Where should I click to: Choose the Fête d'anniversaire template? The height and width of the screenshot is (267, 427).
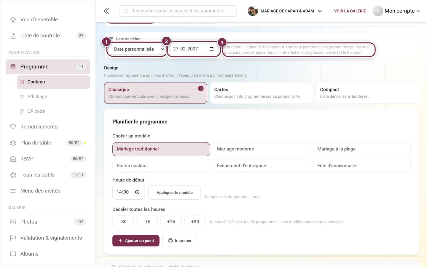[x=362, y=166]
